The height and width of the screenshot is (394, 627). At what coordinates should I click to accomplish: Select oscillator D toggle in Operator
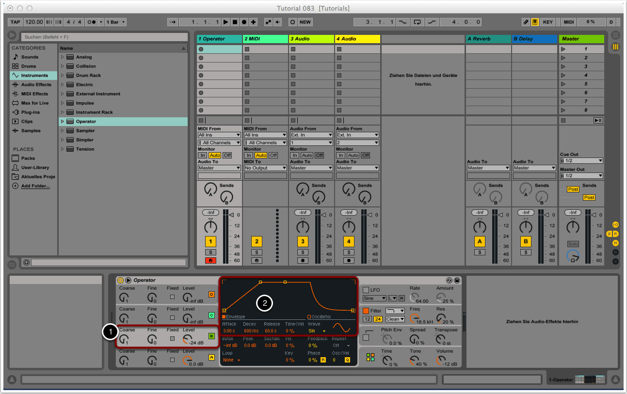pyautogui.click(x=211, y=294)
